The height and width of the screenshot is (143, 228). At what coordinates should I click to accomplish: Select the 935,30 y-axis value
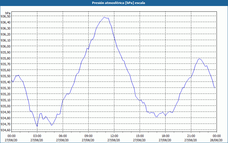point(5,88)
